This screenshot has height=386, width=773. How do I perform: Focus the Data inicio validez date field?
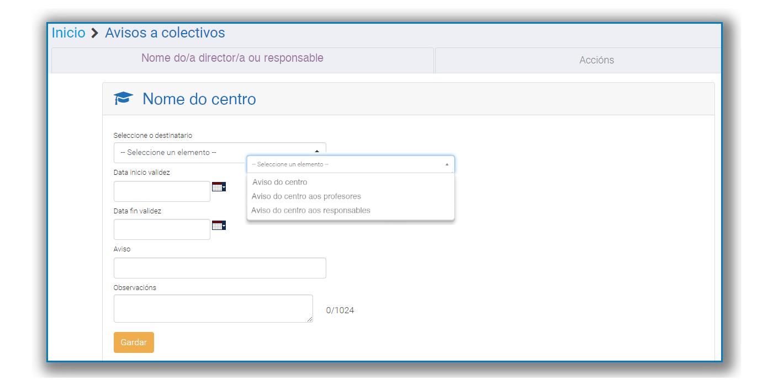(162, 191)
